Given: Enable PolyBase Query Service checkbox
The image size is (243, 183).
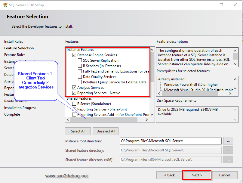Looking at the screenshot, I should [x=80, y=82].
